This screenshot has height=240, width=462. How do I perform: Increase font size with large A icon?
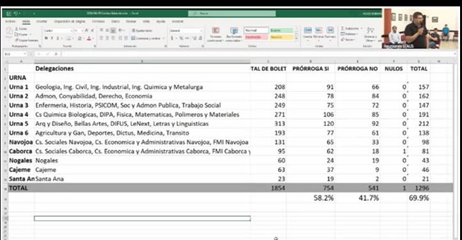[x=87, y=31]
